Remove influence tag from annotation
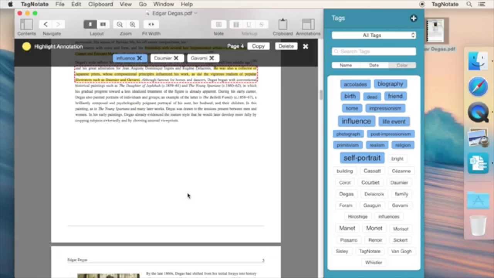Viewport: 494px width, 278px height. 139,58
